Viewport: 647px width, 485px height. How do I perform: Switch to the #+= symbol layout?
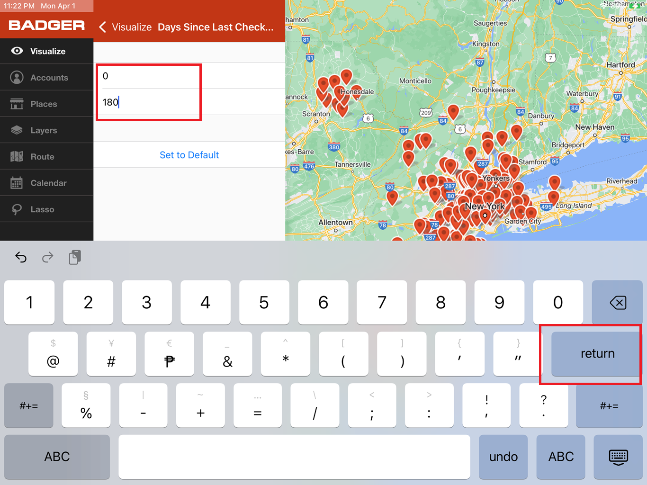[29, 405]
